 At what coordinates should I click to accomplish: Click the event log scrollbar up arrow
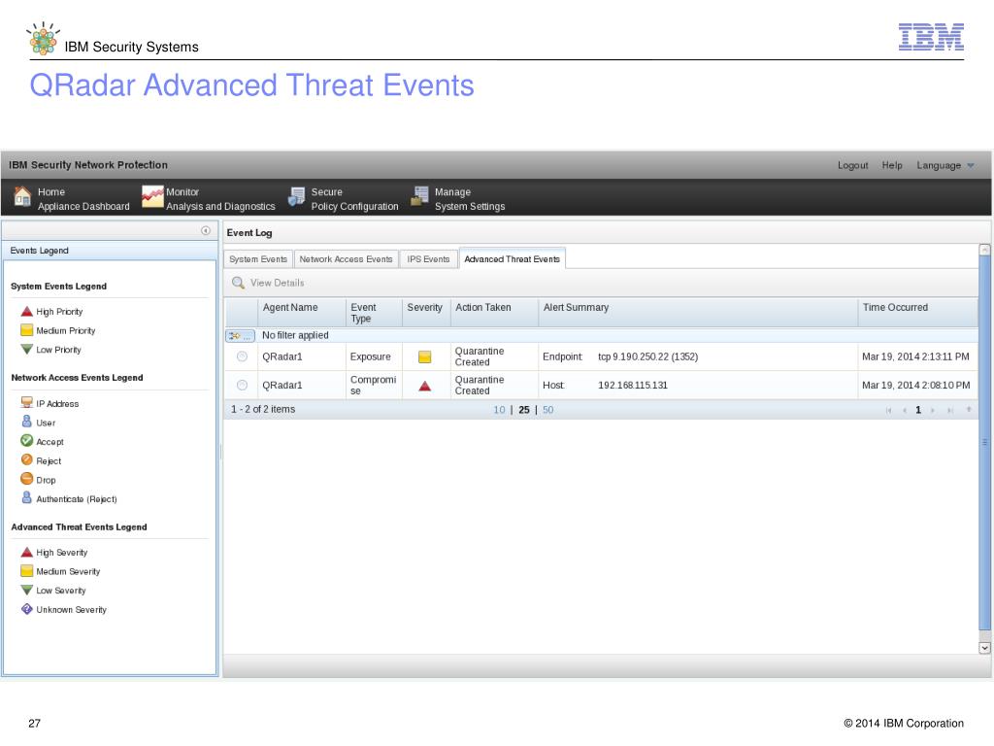pyautogui.click(x=984, y=250)
